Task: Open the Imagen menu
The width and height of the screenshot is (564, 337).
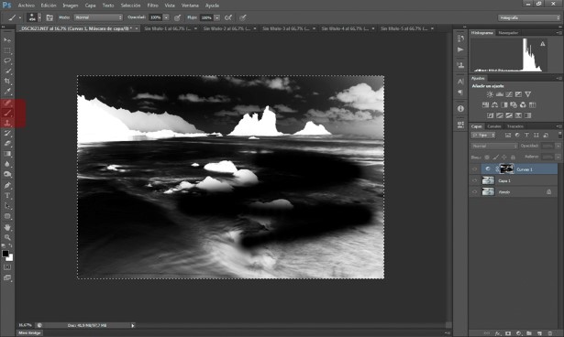Action: [70, 5]
